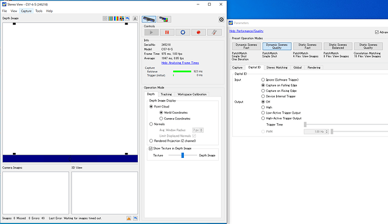Screen dimensions: 388x224
Task: Open the Stereo Matching tab
Action: [277, 68]
